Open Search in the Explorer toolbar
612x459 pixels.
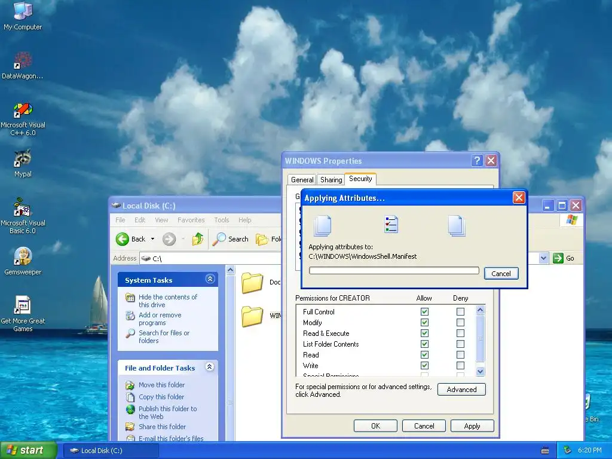click(231, 239)
